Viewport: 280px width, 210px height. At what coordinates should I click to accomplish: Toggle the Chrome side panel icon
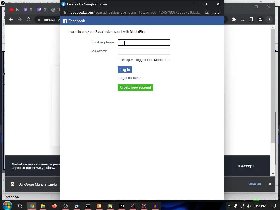252,19
